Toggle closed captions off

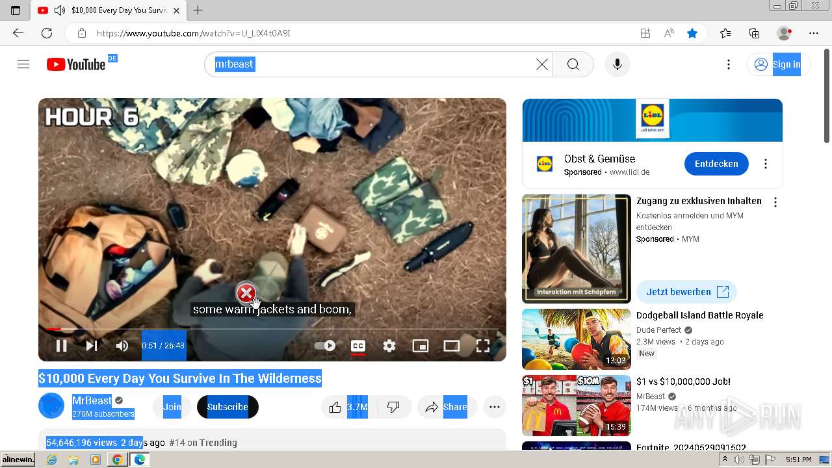[x=358, y=346]
